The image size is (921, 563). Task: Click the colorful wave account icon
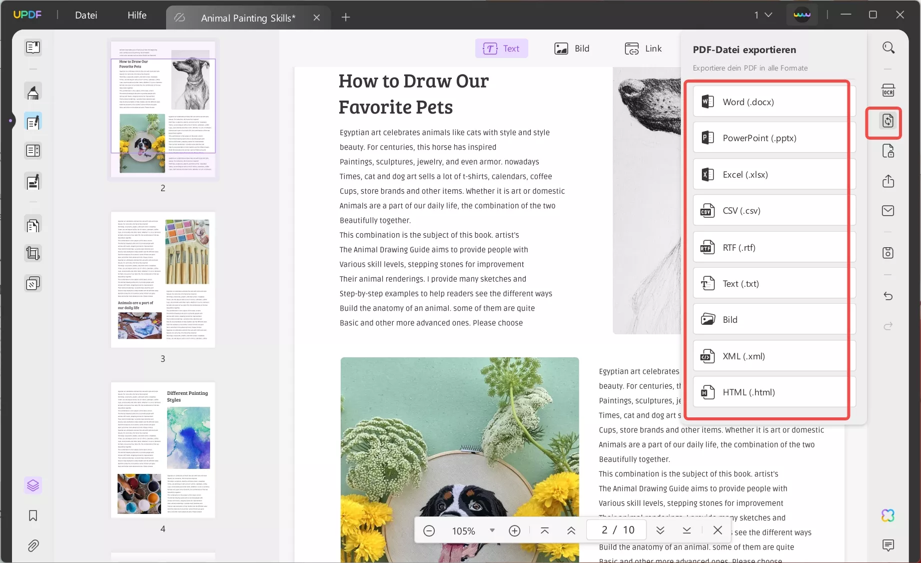(x=802, y=15)
